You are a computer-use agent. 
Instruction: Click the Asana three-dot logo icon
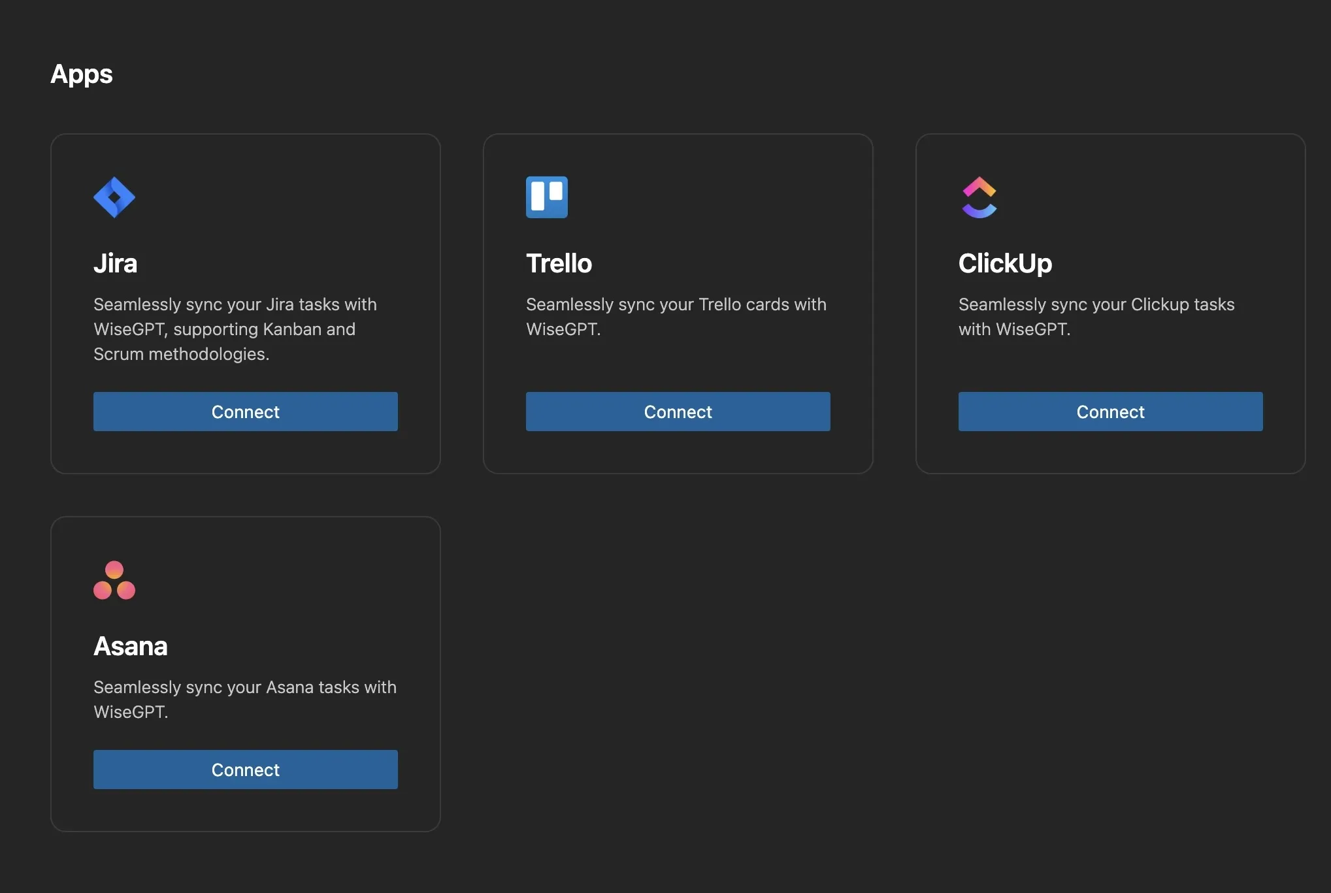(x=114, y=580)
